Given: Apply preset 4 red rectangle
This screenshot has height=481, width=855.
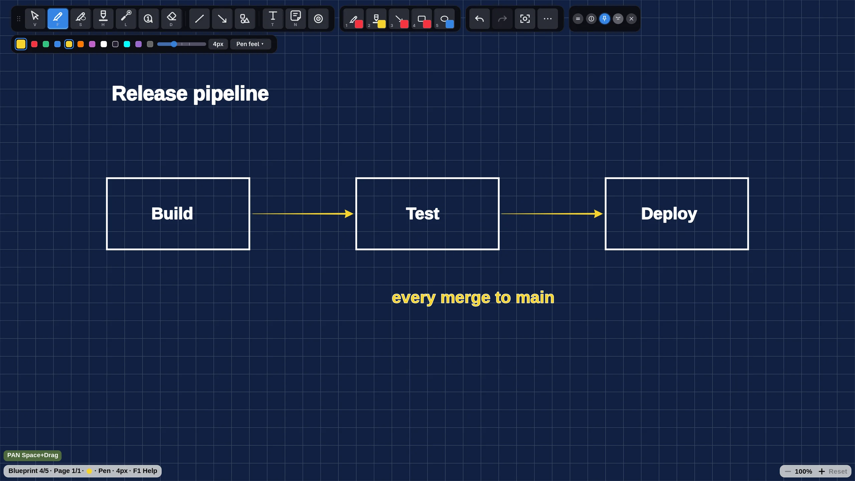Looking at the screenshot, I should pyautogui.click(x=422, y=19).
